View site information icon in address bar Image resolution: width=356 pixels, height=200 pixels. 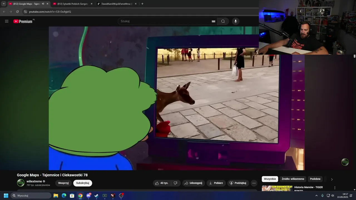(25, 12)
